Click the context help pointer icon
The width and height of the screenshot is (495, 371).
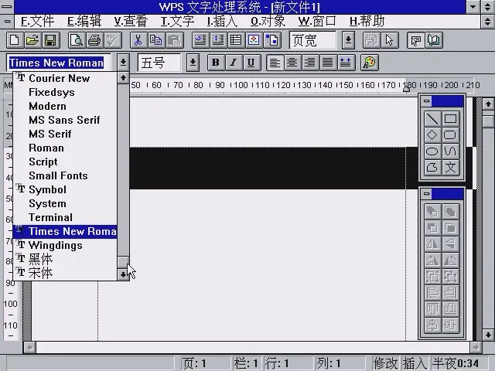coord(416,40)
